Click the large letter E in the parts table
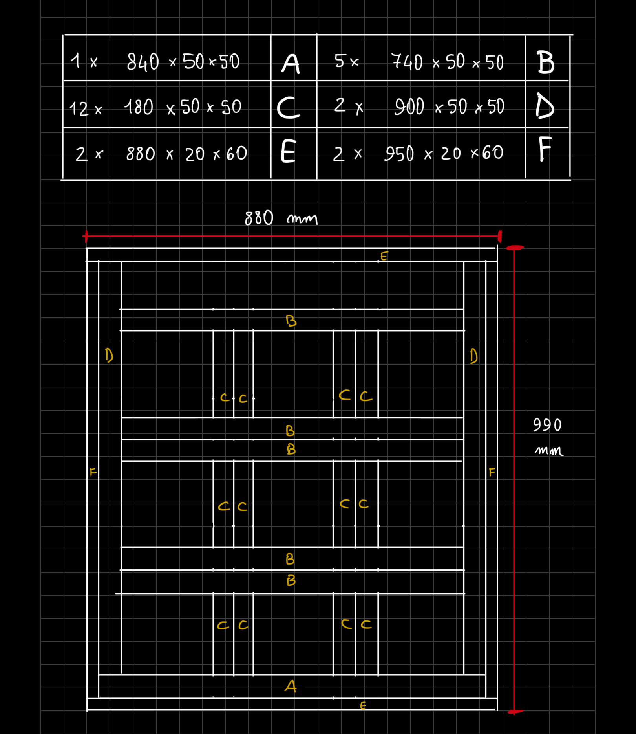This screenshot has height=734, width=636. [288, 151]
